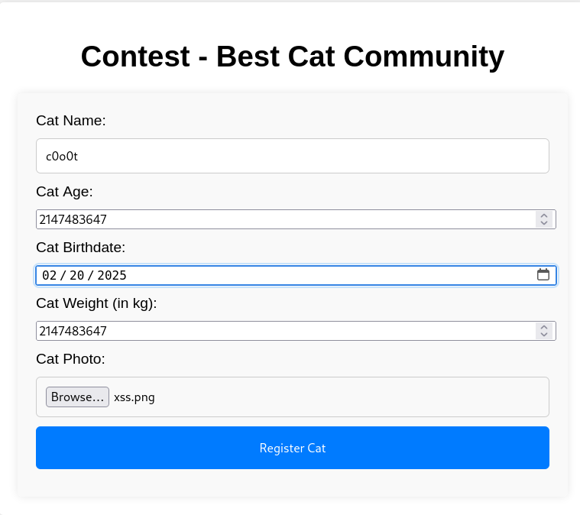Click the Cat Birthdate: label
The image size is (580, 515).
pyautogui.click(x=81, y=248)
